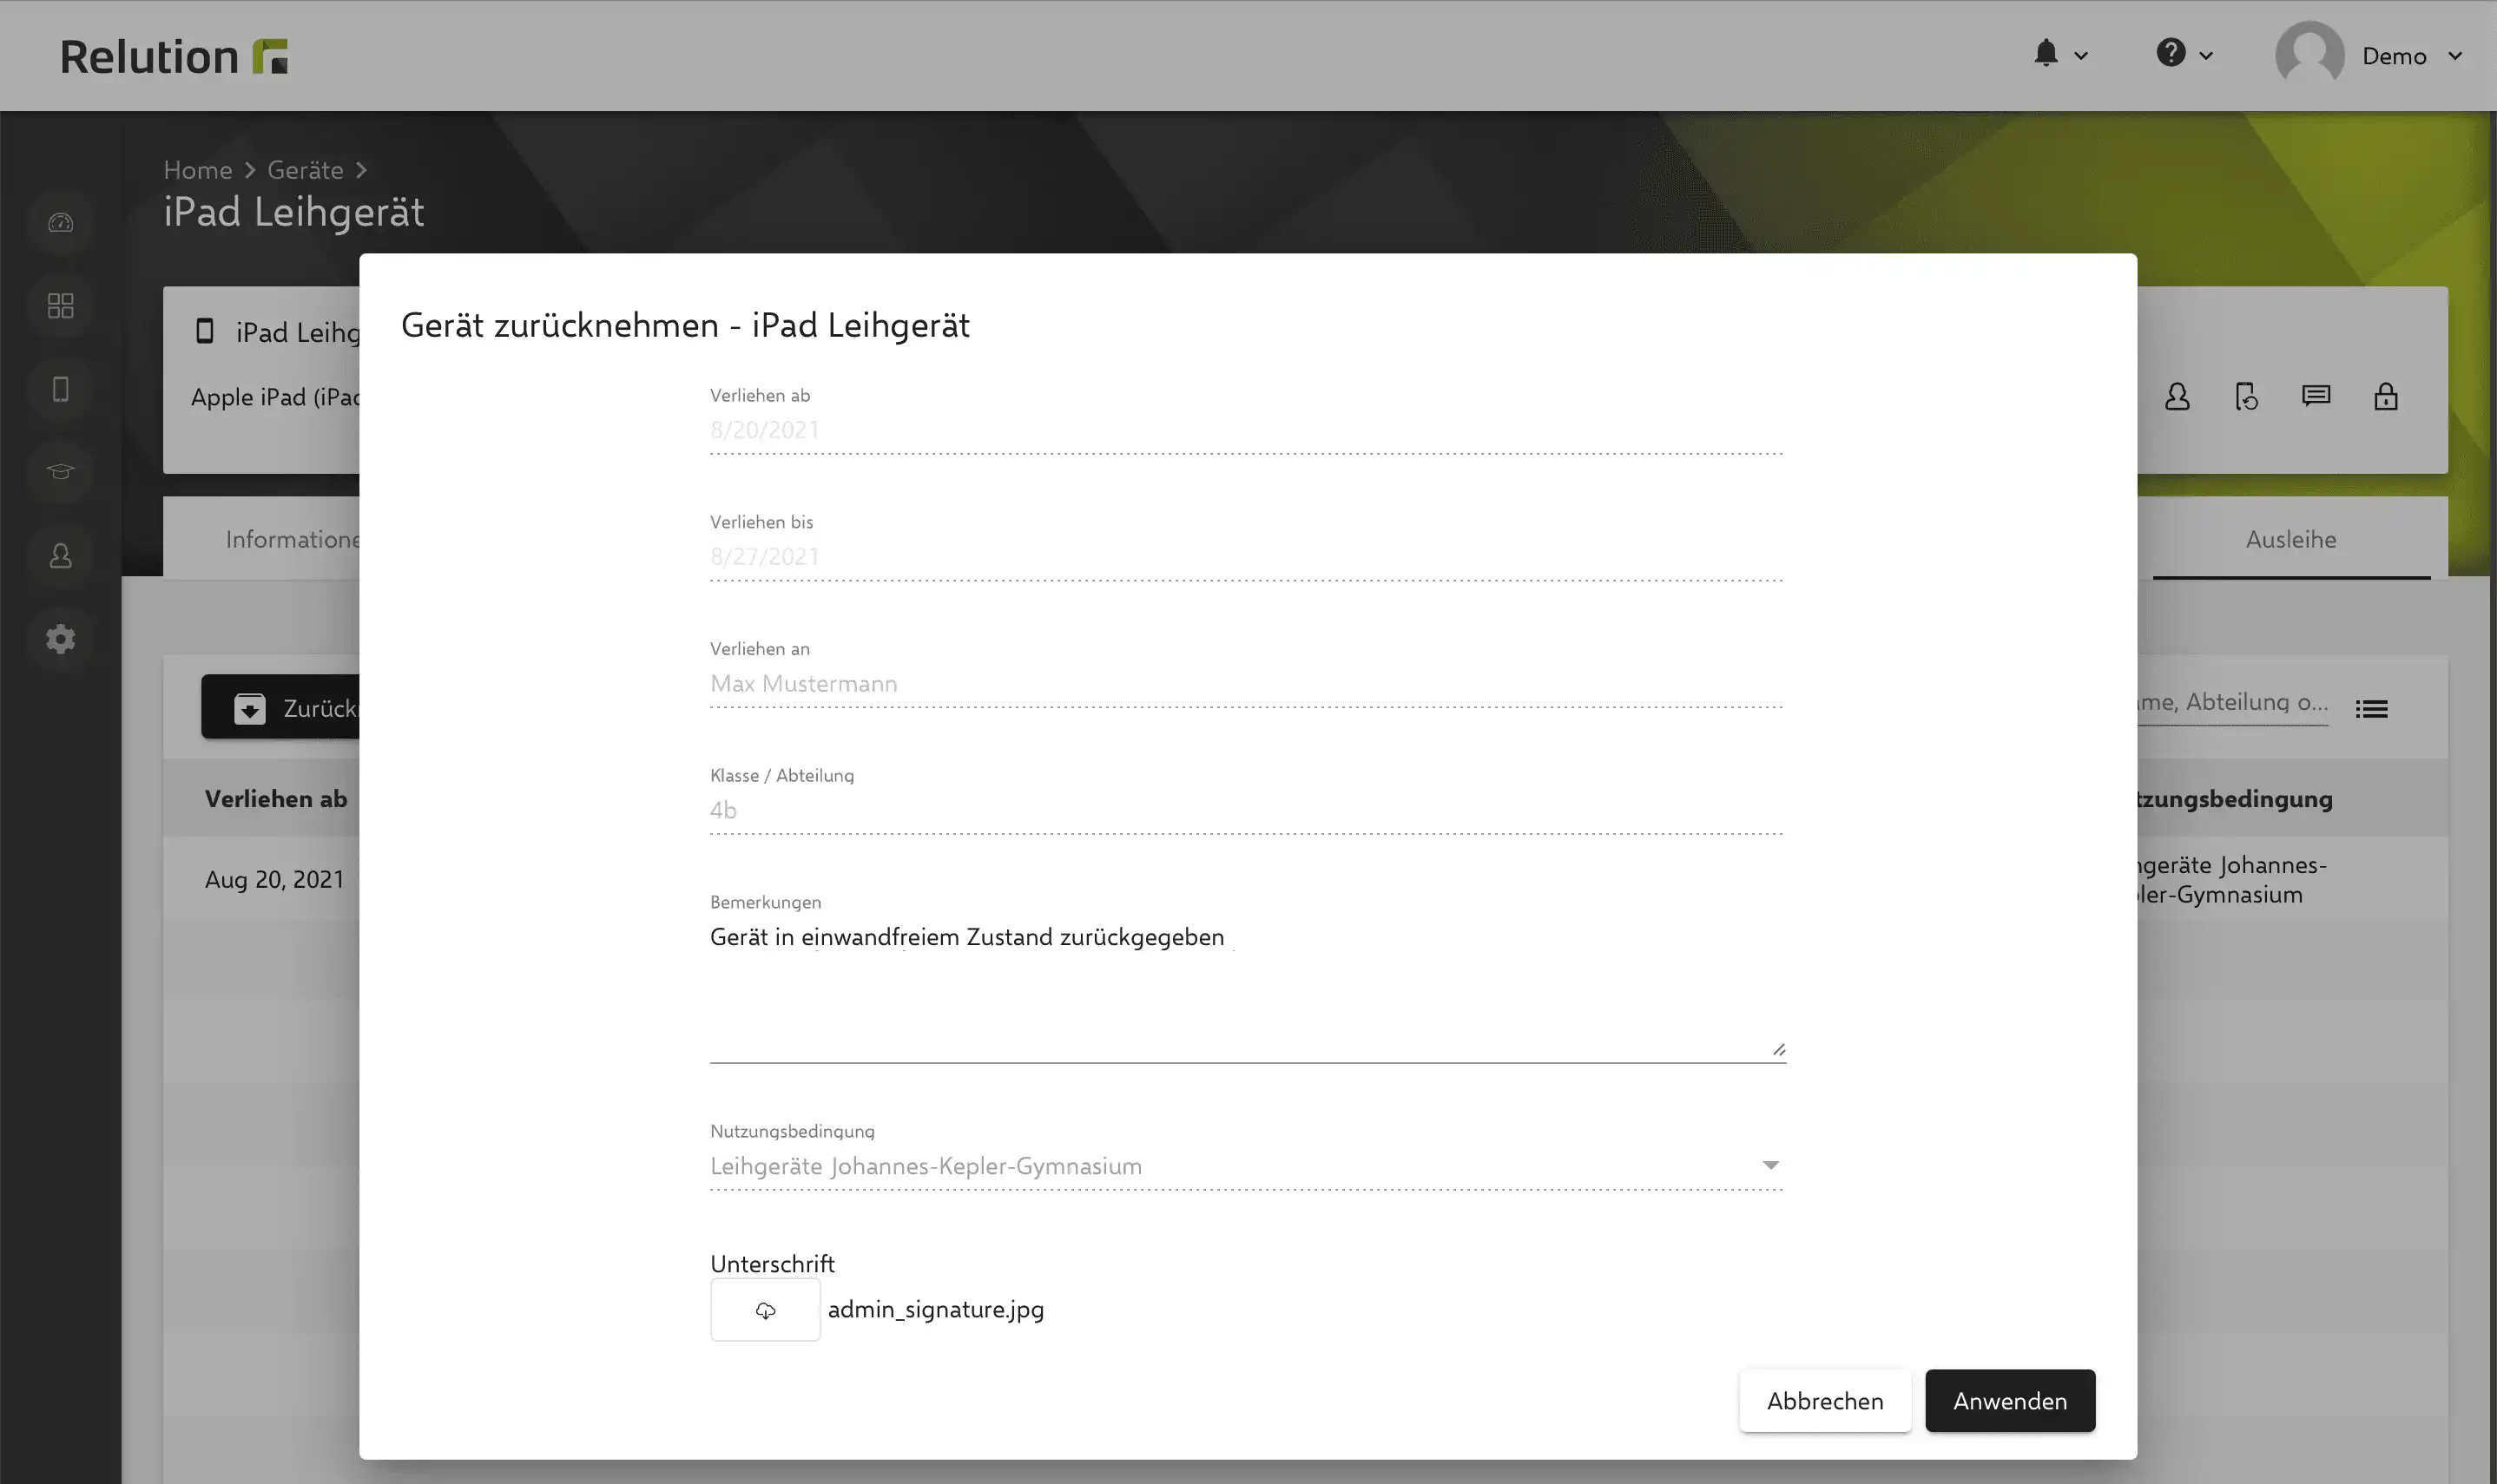Image resolution: width=2497 pixels, height=1484 pixels.
Task: Click the Bemerkungen textarea resize handle
Action: tap(1778, 1049)
